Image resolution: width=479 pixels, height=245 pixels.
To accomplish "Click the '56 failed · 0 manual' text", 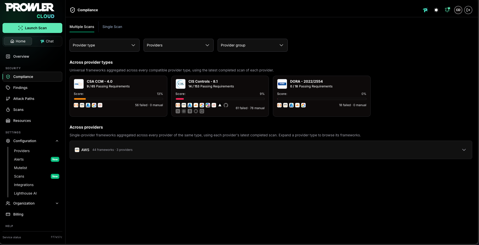I will click(x=149, y=105).
